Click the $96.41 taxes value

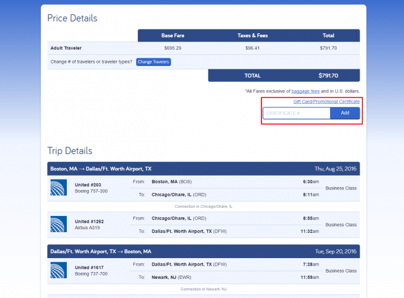coord(253,48)
